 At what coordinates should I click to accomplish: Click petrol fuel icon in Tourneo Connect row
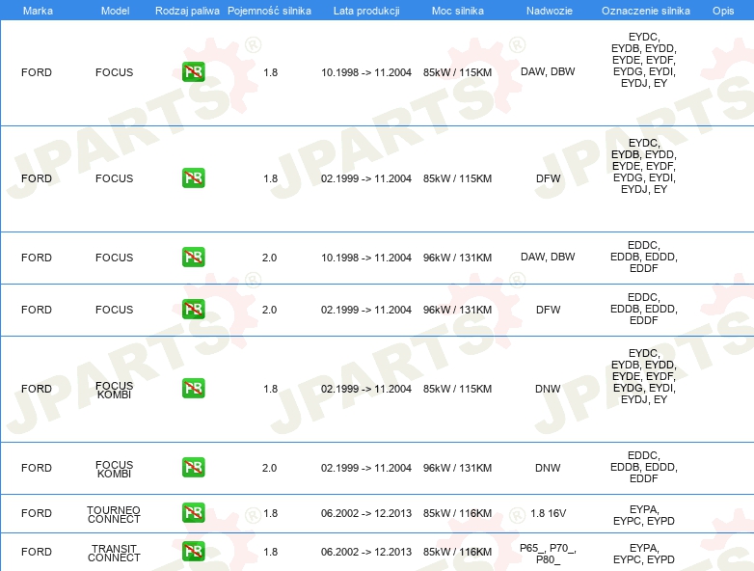pos(193,513)
